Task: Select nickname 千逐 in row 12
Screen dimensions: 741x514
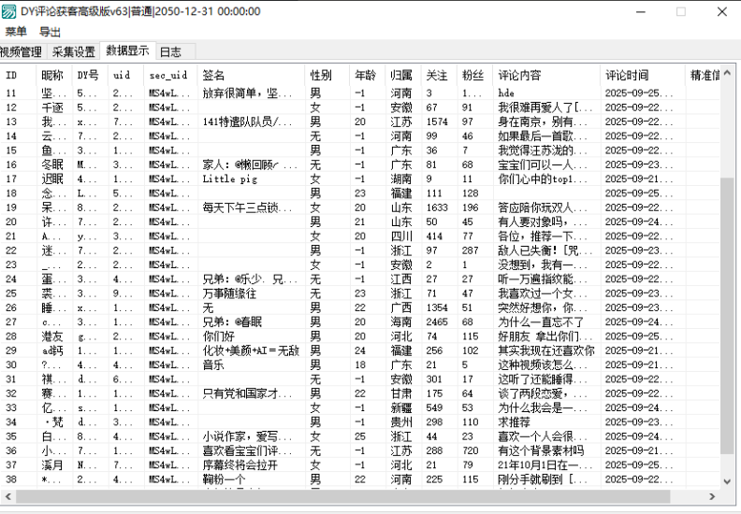Action: [52, 107]
